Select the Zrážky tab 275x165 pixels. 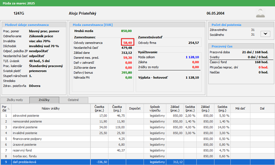(x=44, y=100)
